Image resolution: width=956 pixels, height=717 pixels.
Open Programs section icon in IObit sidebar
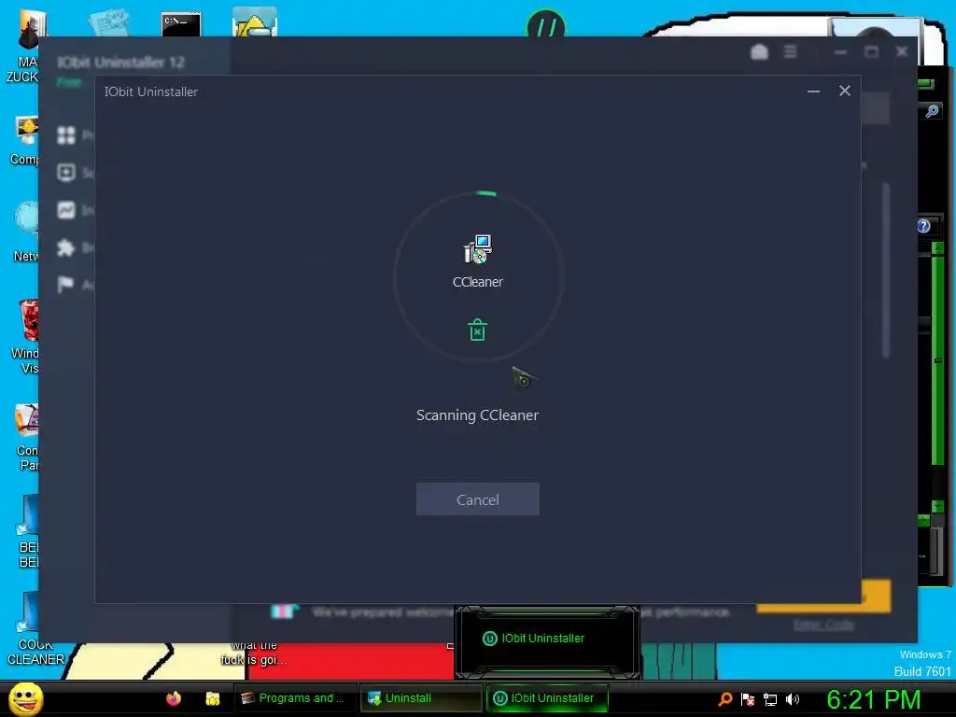(66, 134)
